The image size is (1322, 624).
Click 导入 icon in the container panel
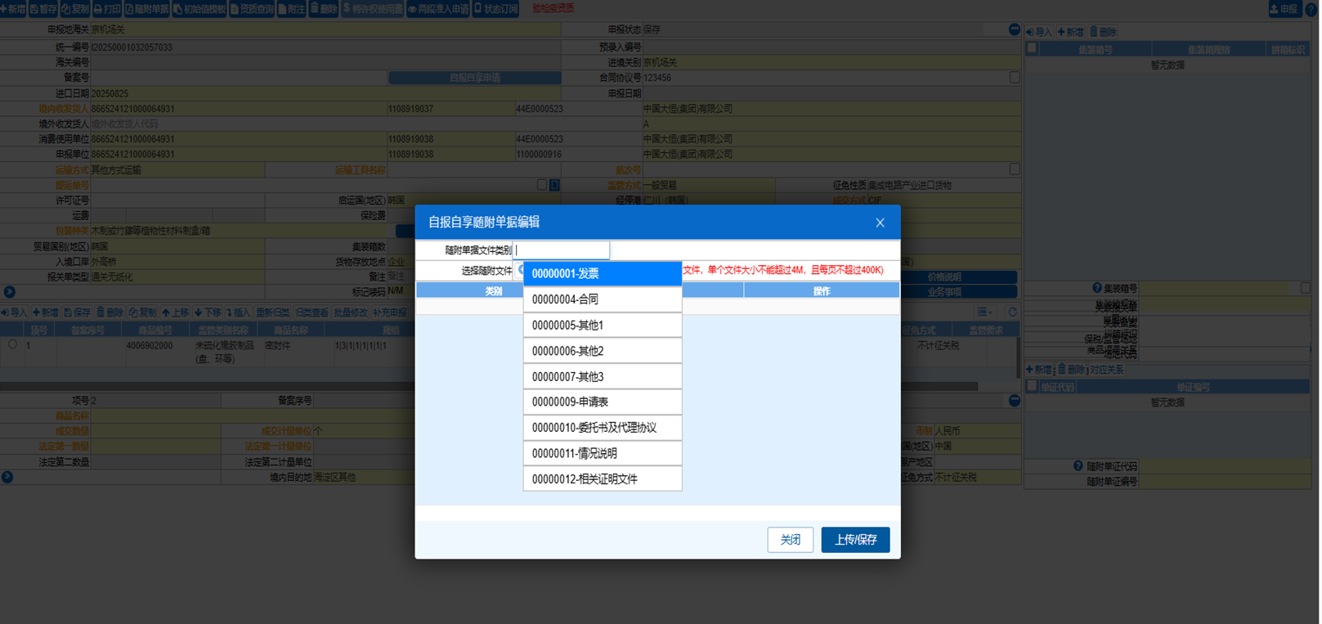(1039, 32)
